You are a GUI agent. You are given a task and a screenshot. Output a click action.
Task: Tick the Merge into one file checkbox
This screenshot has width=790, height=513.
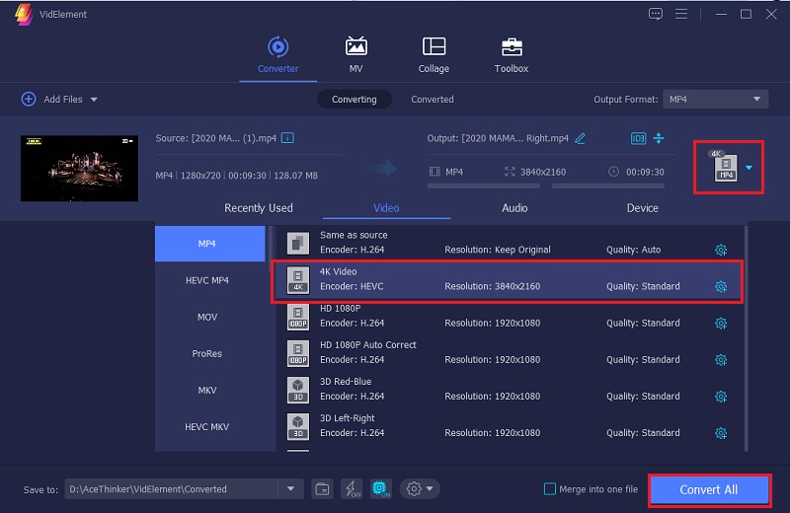(x=550, y=489)
